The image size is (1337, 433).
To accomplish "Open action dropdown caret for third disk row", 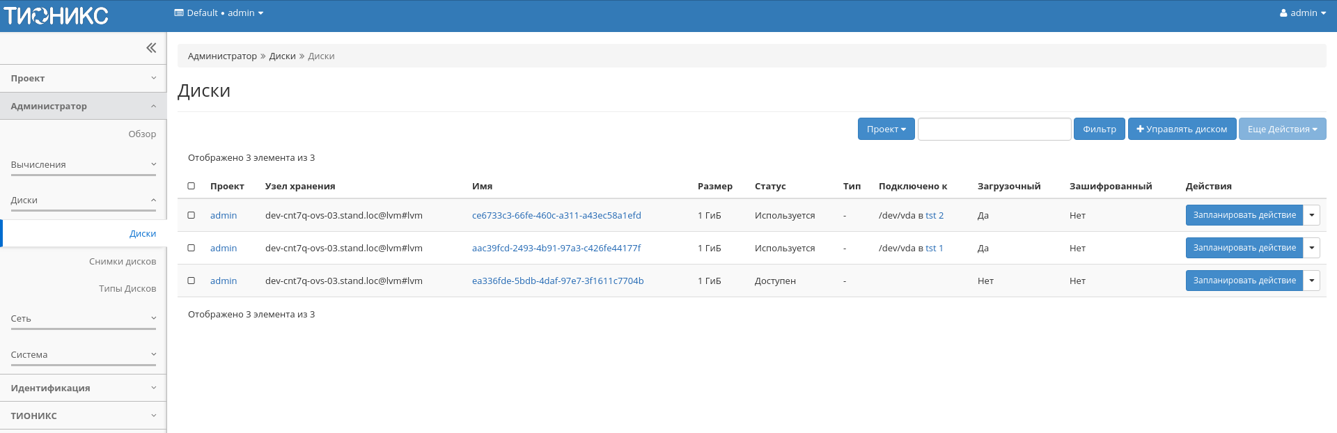I will [1311, 281].
